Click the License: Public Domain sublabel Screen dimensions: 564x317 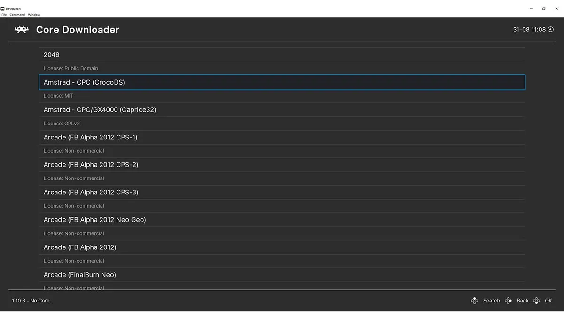tap(71, 68)
